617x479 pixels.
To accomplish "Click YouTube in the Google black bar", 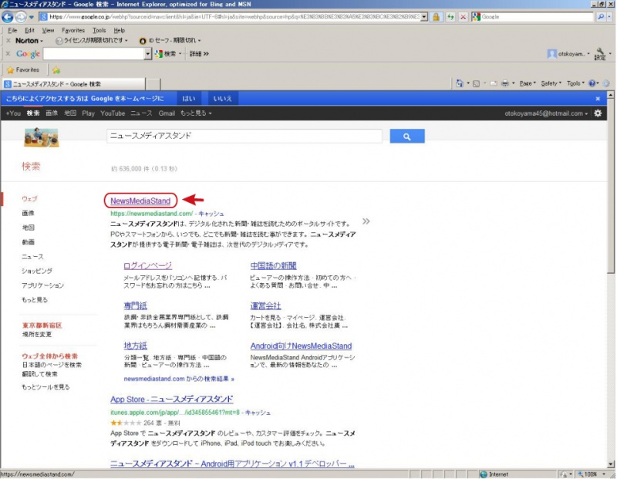I will [113, 113].
